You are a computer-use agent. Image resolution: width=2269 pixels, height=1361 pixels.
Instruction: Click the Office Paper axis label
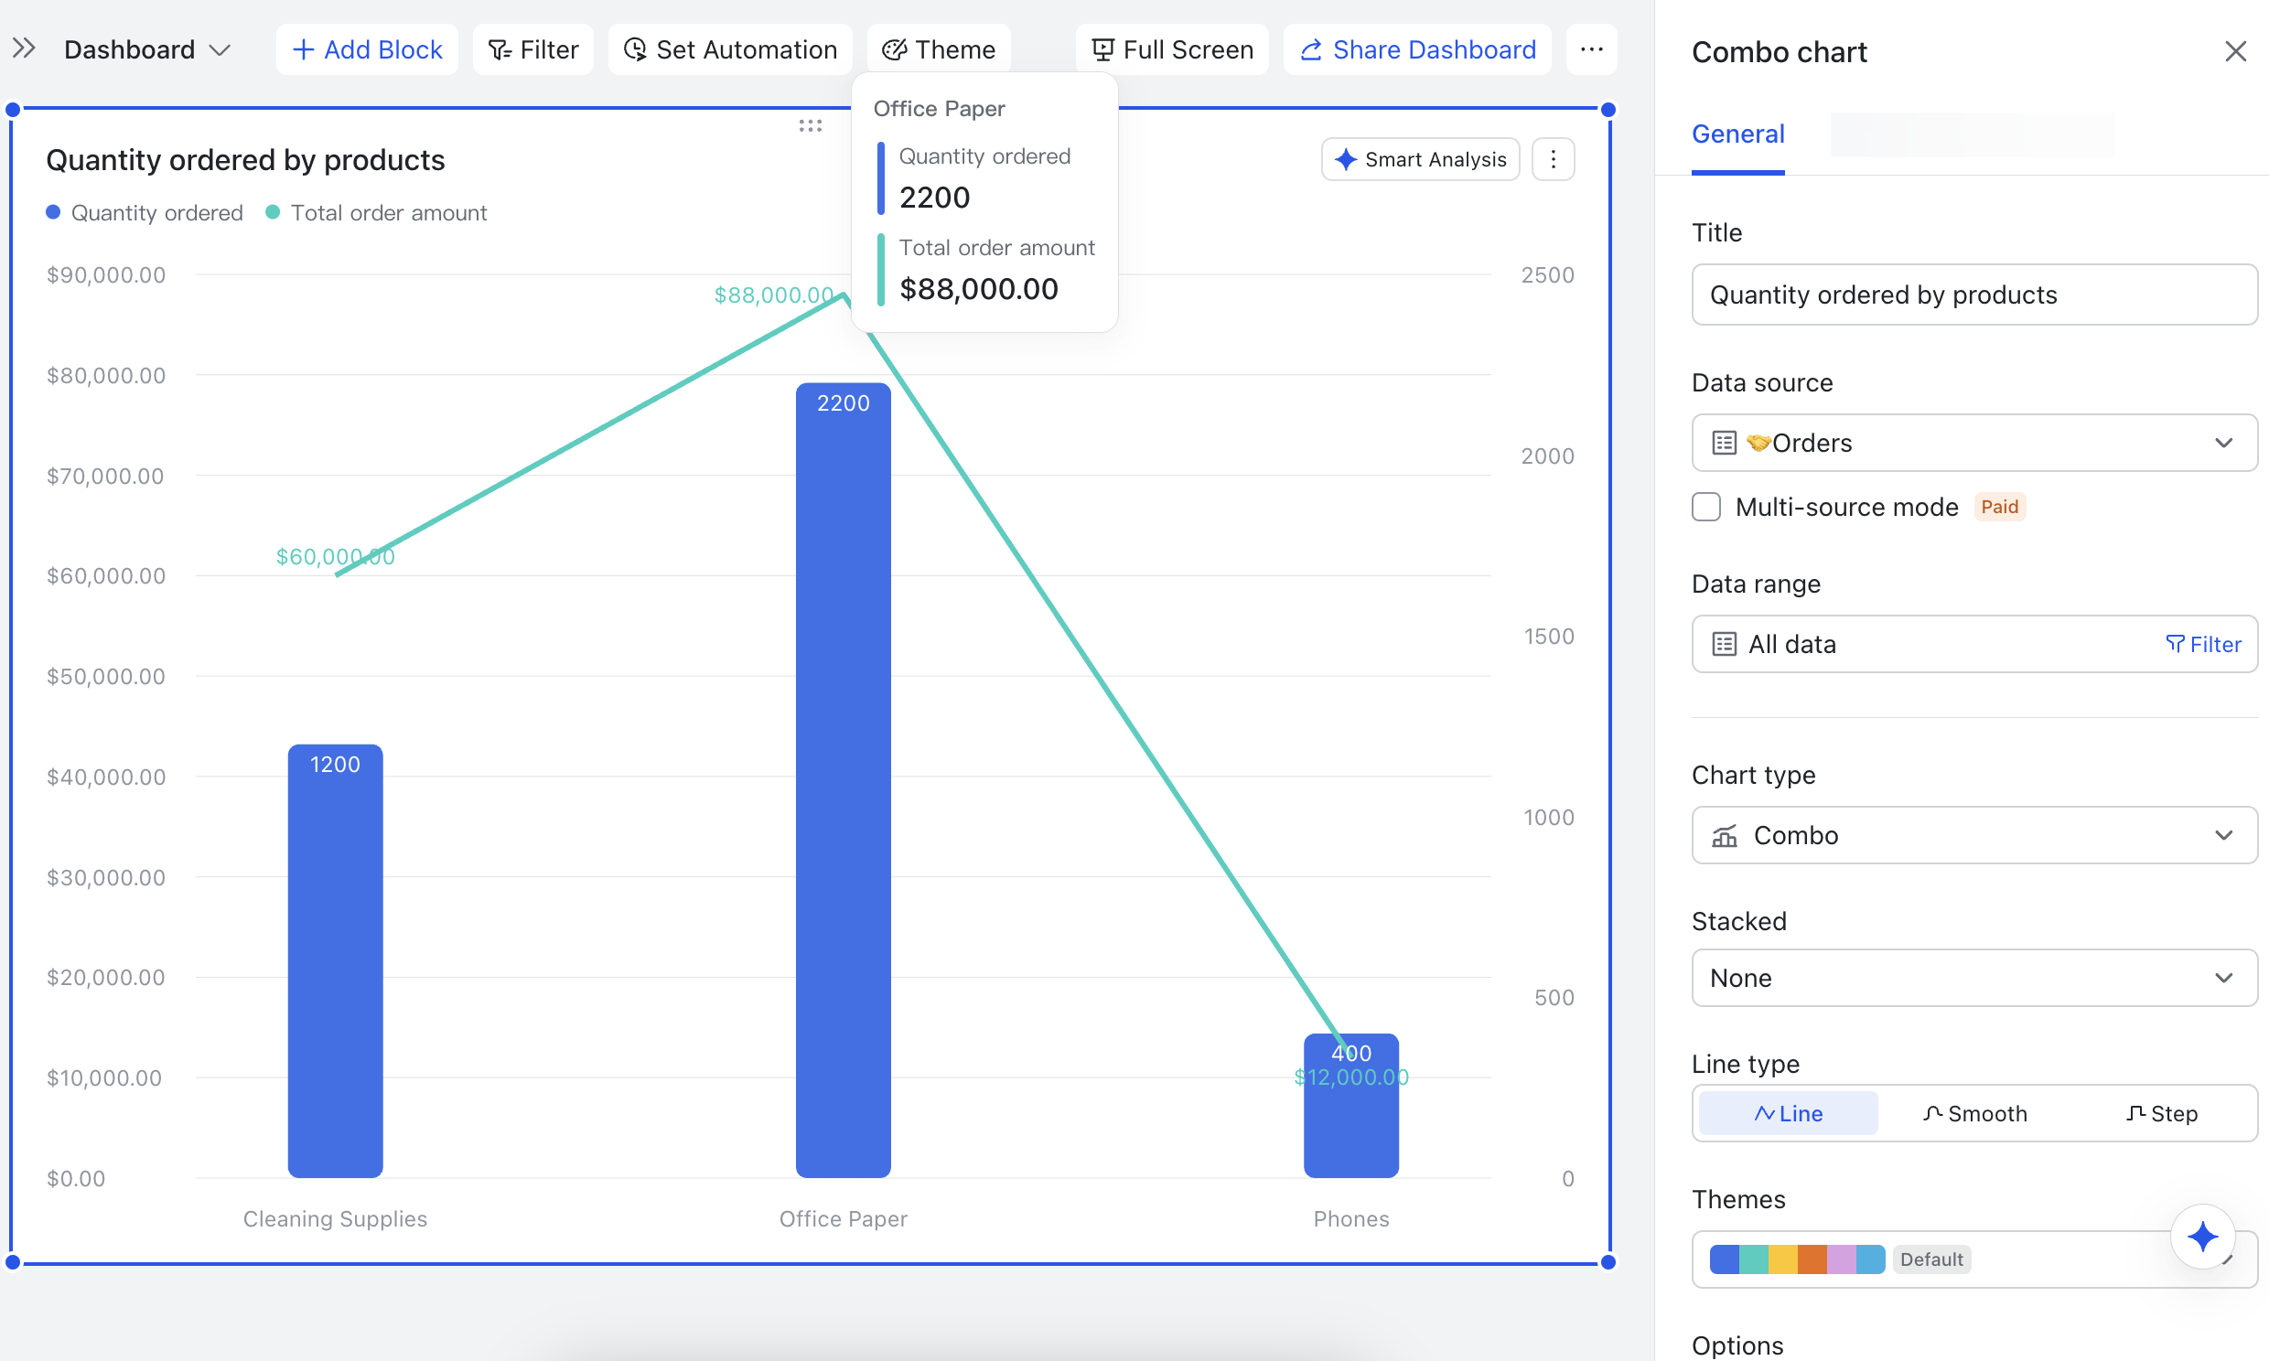(843, 1219)
